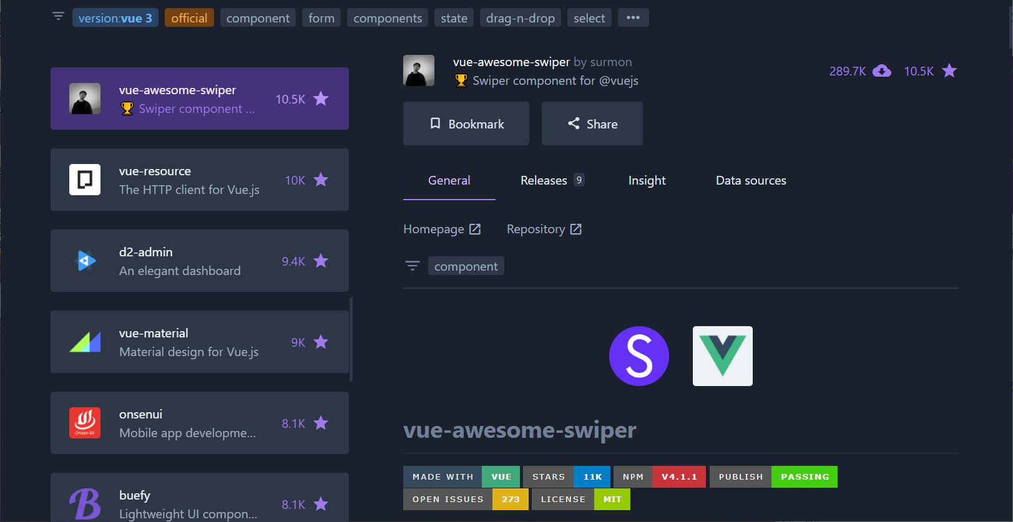This screenshot has height=522, width=1013.
Task: Click the Bookmark button
Action: click(x=466, y=123)
